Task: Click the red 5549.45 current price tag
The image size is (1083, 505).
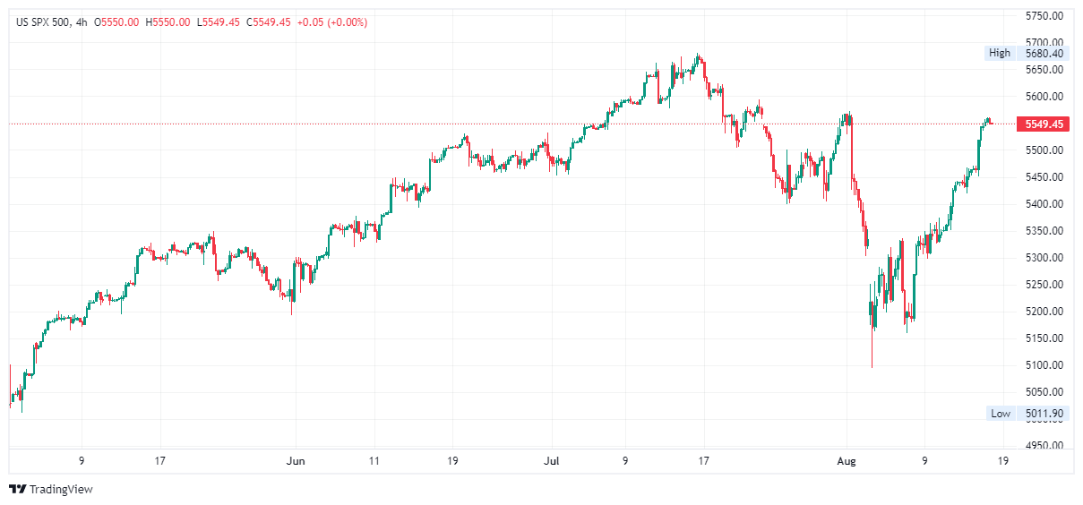Action: (1044, 124)
